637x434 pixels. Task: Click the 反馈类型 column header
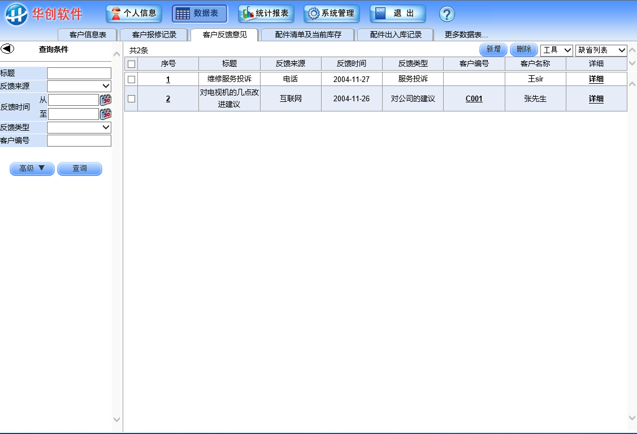[413, 63]
